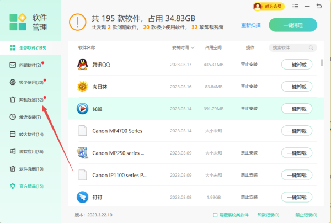The width and height of the screenshot is (331, 223).
Task: Sort by 安装时间 dropdown arrow
Action: 193,47
